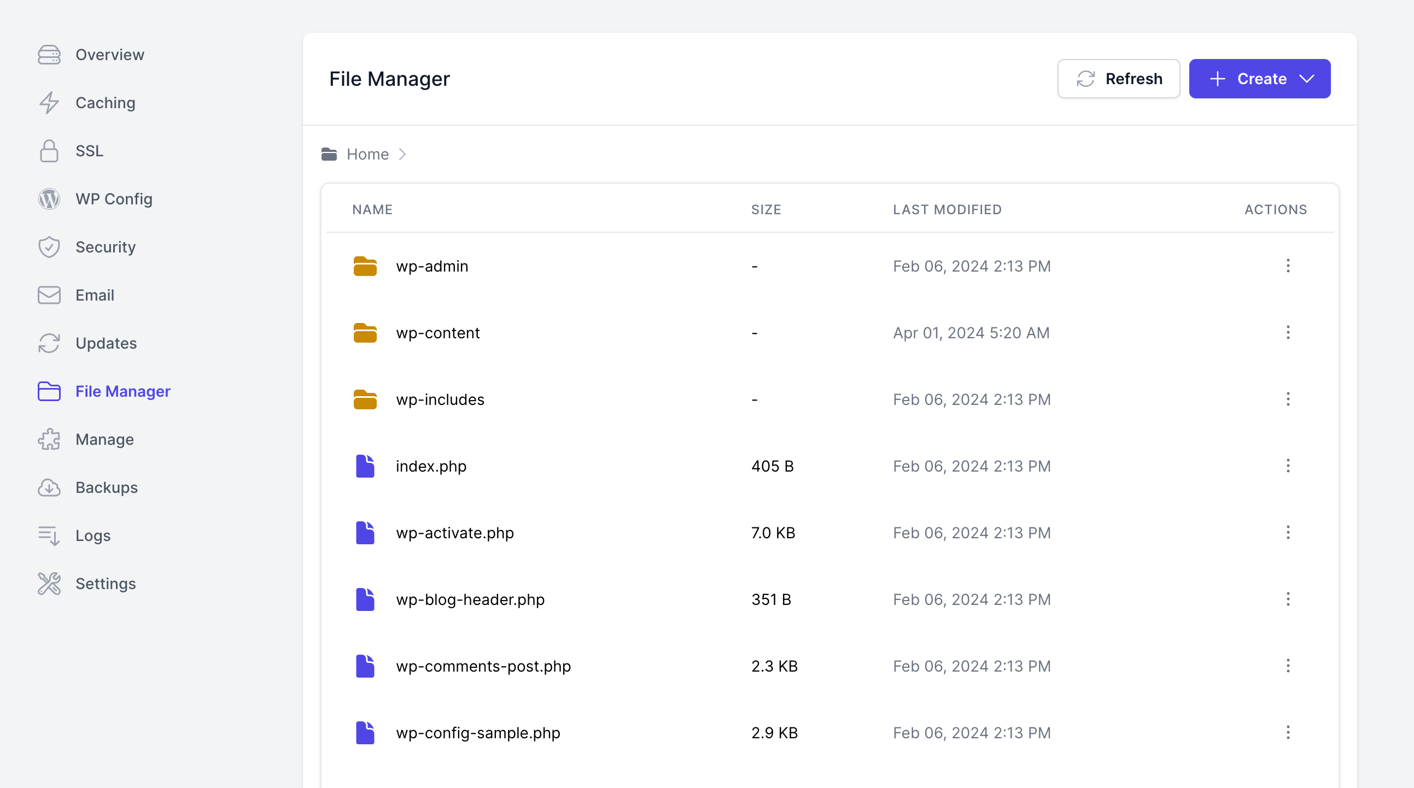Open the Backups cloud download icon
1414x788 pixels.
point(49,487)
